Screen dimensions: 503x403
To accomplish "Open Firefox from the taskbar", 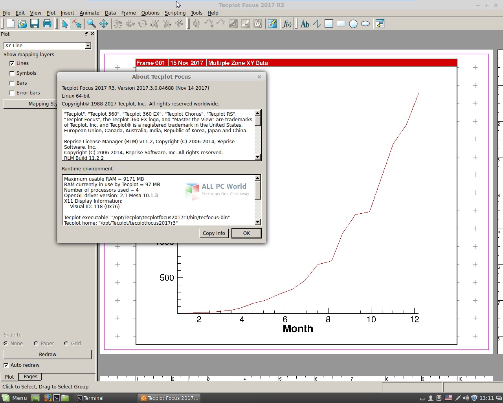I will pos(48,398).
